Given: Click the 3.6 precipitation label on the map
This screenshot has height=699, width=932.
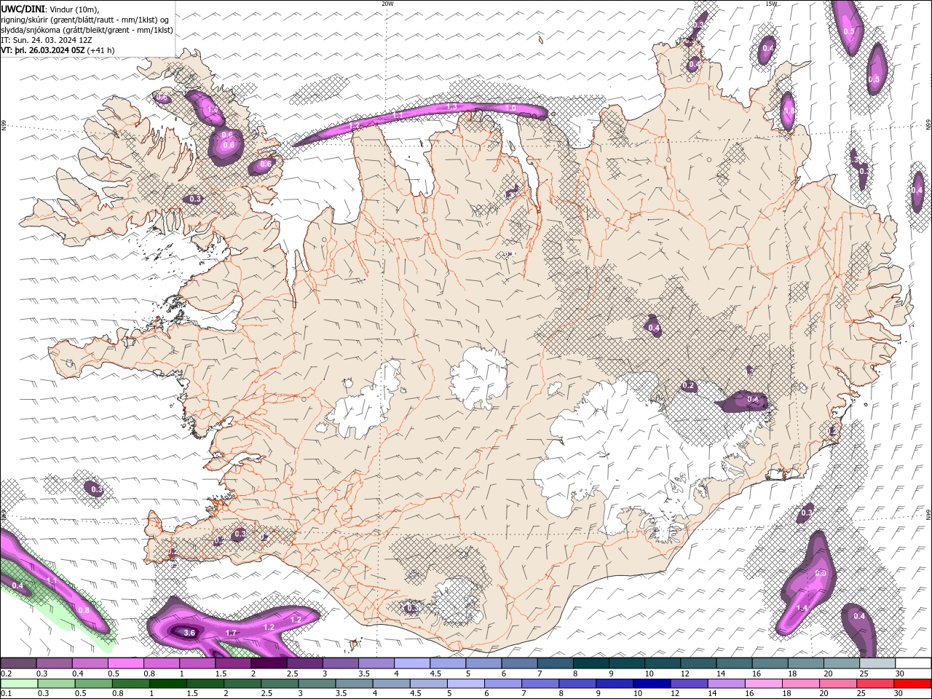Looking at the screenshot, I should 189,633.
